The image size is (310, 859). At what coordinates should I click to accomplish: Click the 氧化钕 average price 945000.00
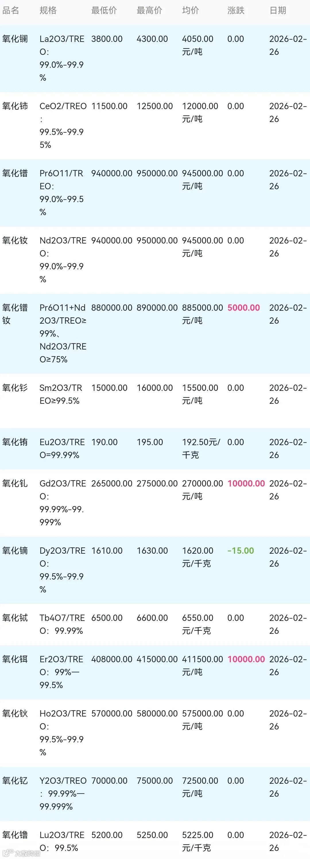[202, 240]
